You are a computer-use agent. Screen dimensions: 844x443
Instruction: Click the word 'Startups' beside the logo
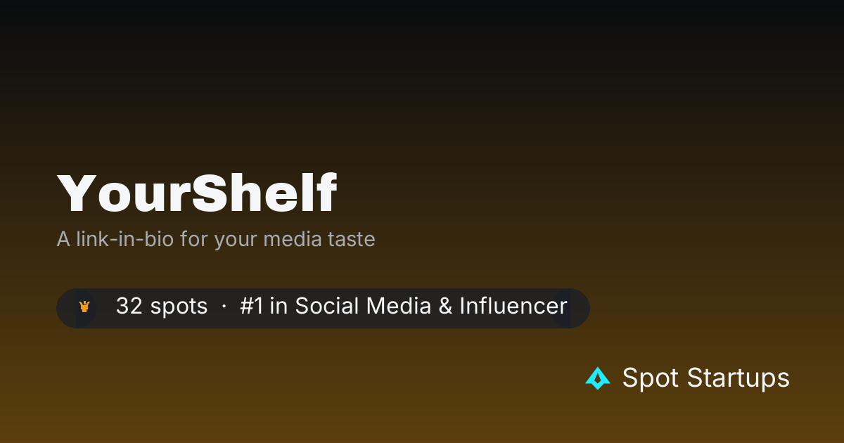coord(738,378)
